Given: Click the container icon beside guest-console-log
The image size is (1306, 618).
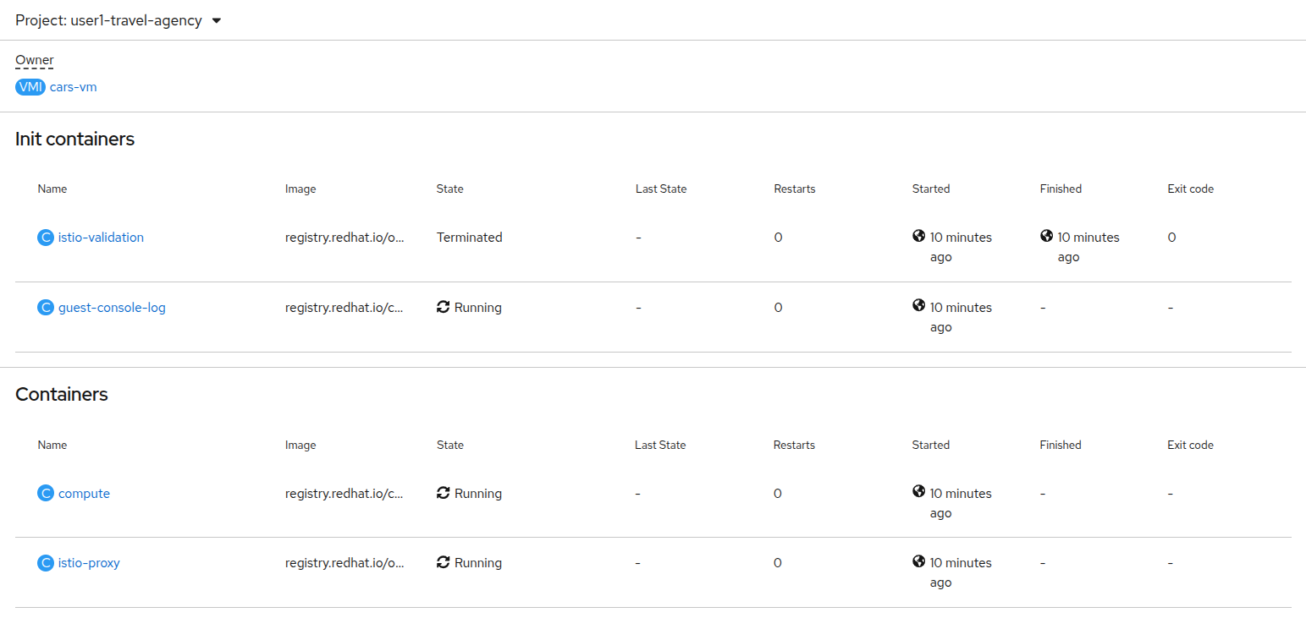Looking at the screenshot, I should [46, 308].
